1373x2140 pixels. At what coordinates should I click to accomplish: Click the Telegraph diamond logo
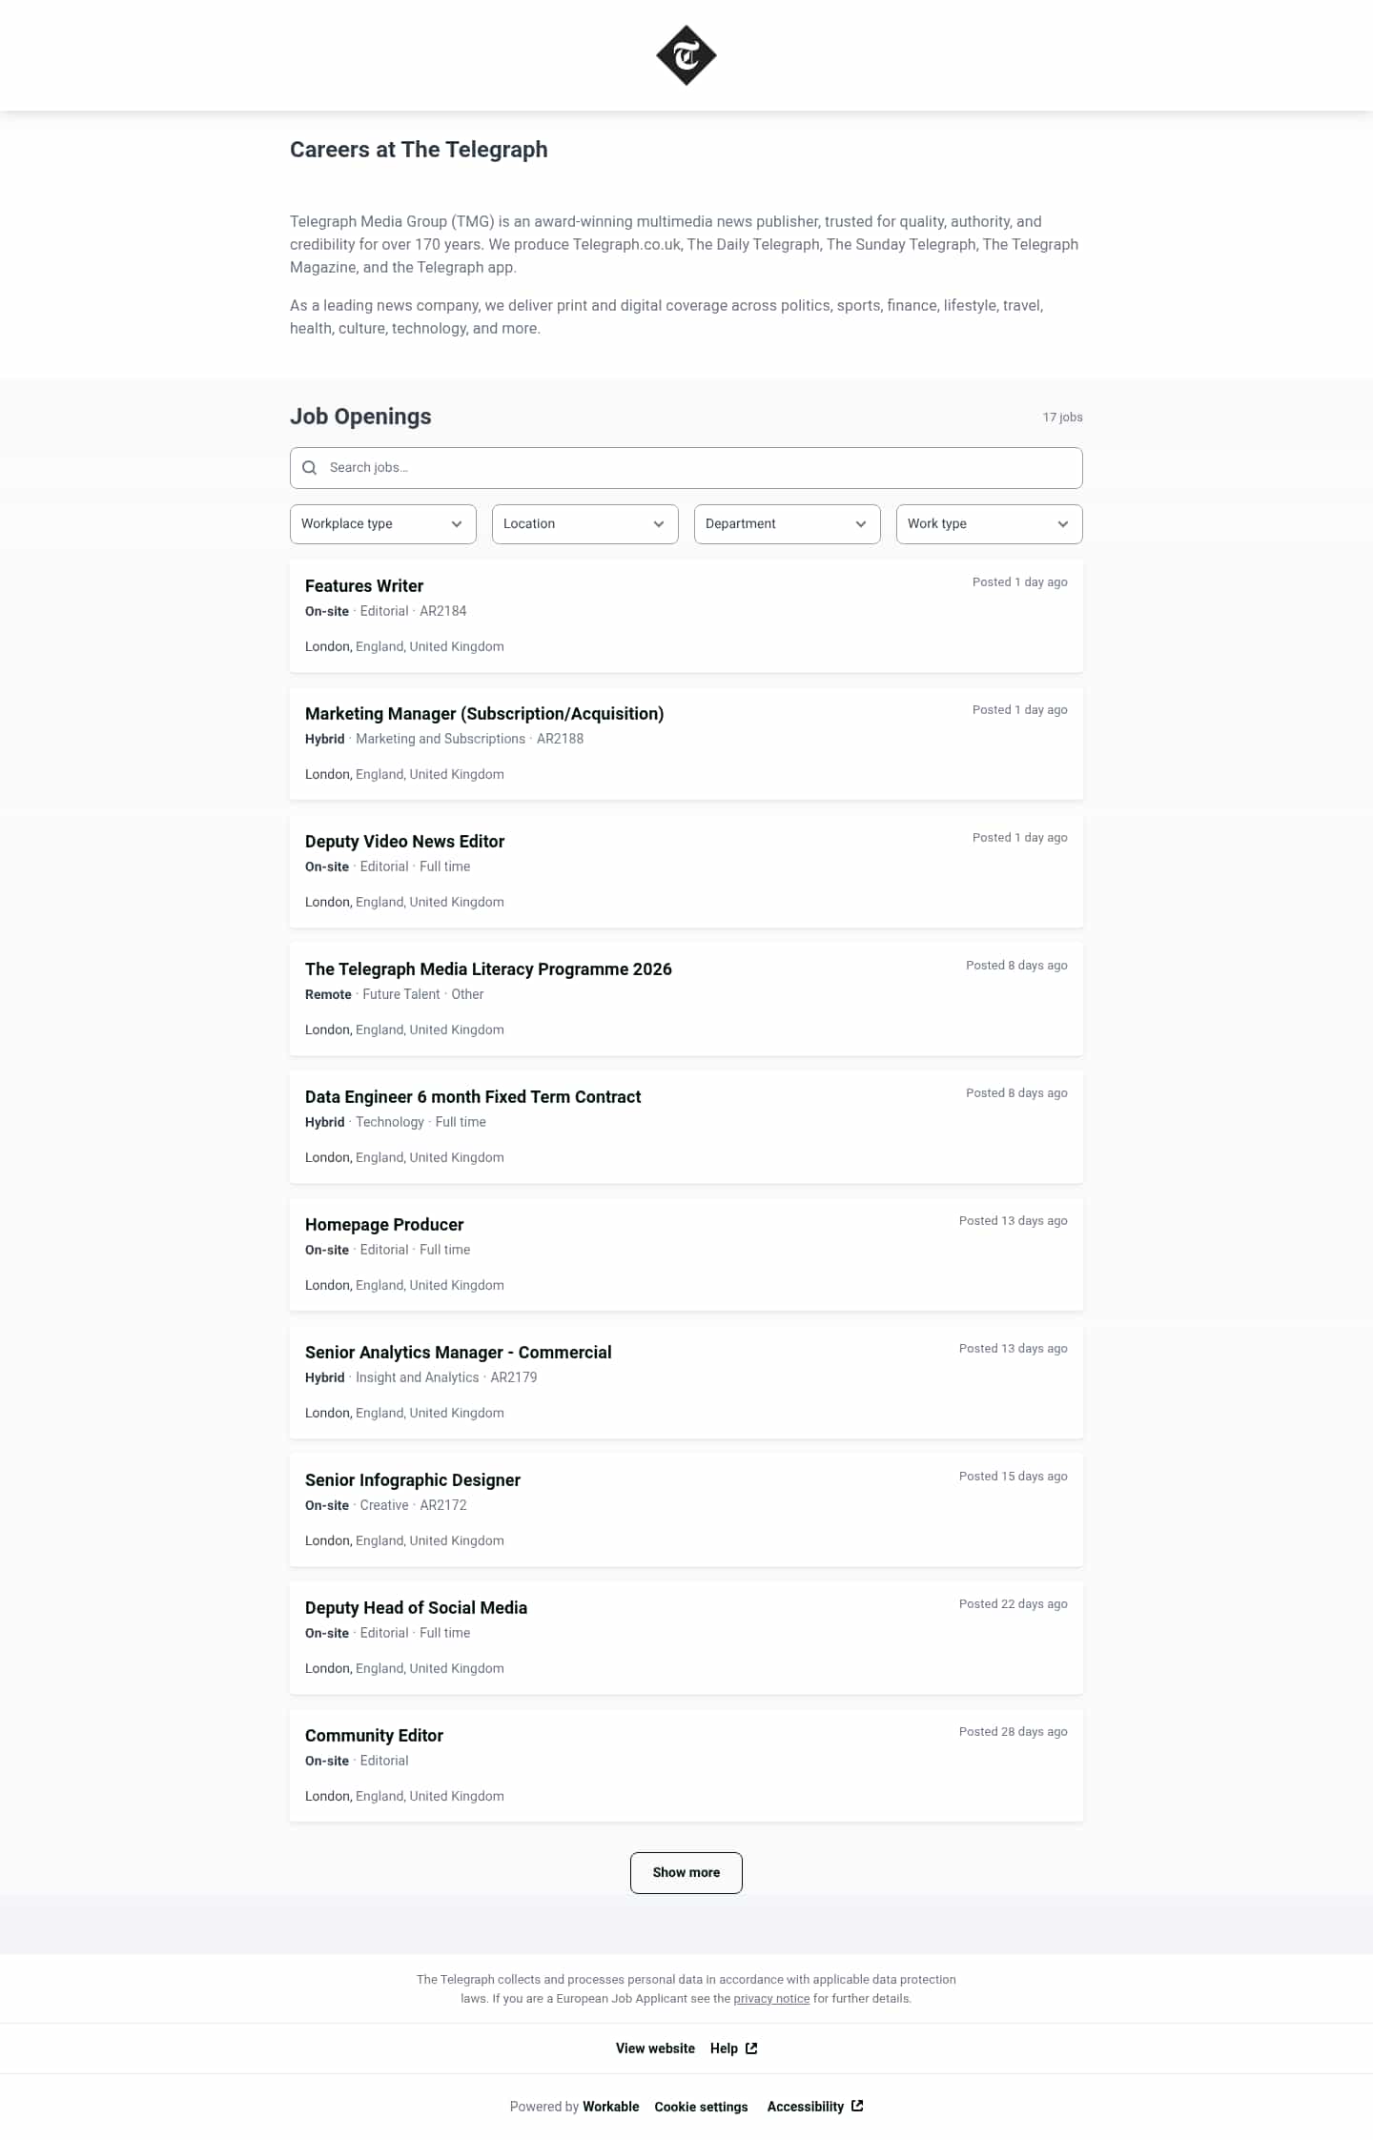686,55
